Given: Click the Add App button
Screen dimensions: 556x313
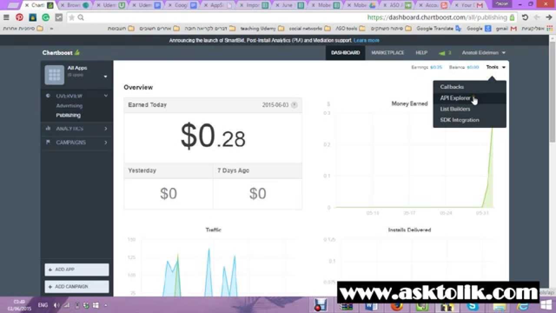Looking at the screenshot, I should click(x=77, y=270).
